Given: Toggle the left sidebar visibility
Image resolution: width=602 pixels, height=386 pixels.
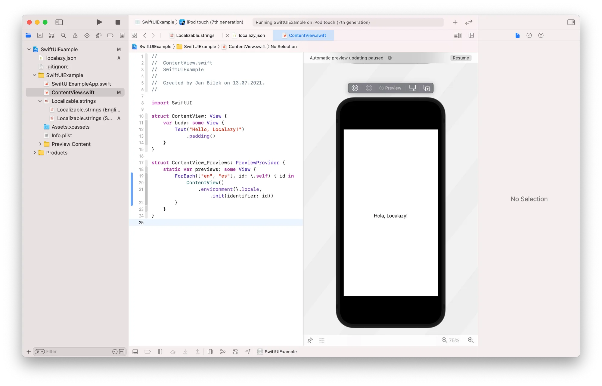Looking at the screenshot, I should [x=59, y=22].
